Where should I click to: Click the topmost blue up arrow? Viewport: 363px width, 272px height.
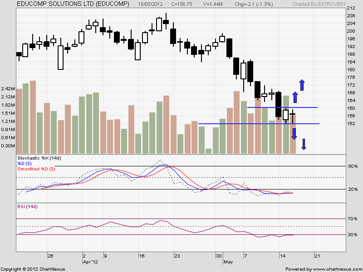pyautogui.click(x=302, y=85)
